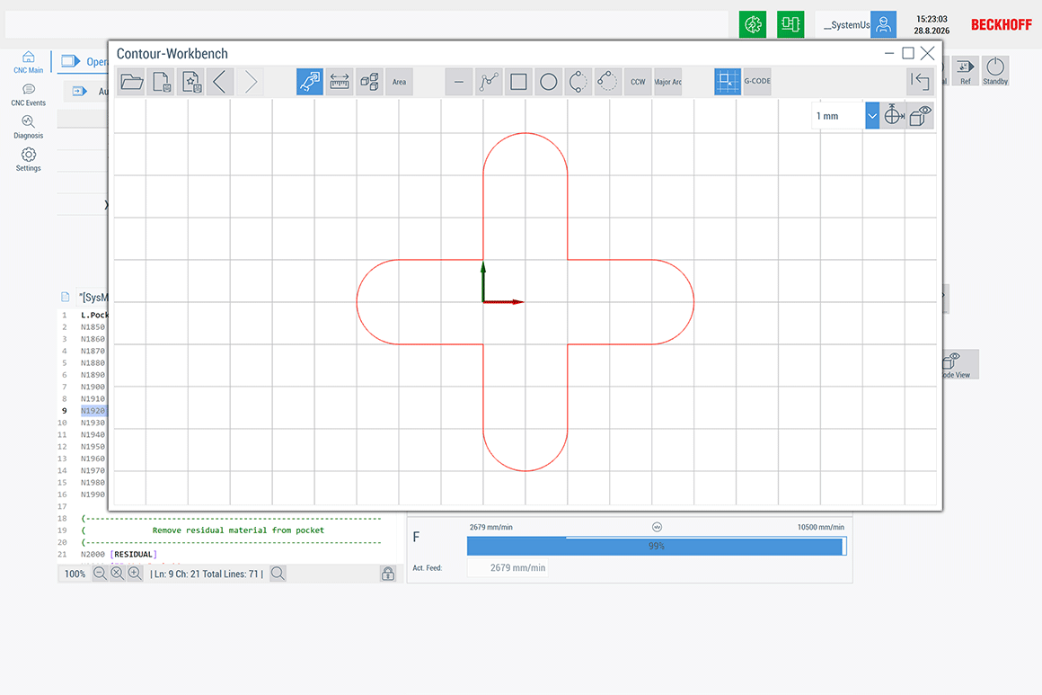Toggle the sketch drawing mode
Image resolution: width=1042 pixels, height=695 pixels.
(310, 82)
